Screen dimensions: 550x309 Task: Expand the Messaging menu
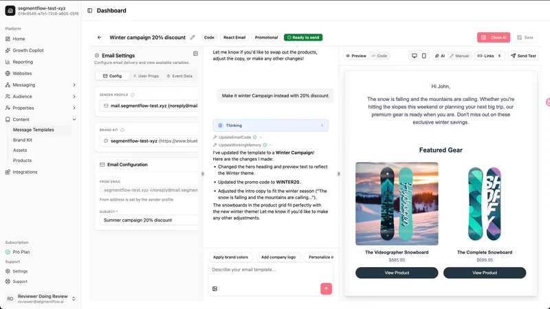41,85
